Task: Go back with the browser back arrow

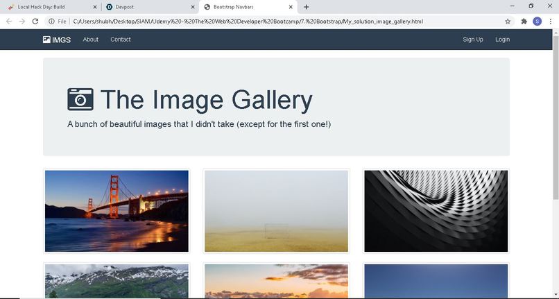Action: point(9,22)
